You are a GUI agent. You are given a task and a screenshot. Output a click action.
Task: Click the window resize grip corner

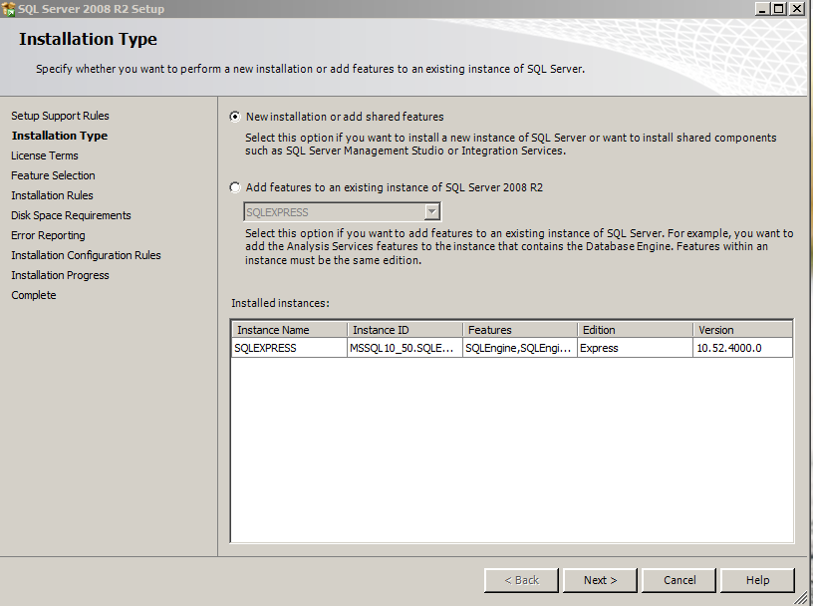801,599
